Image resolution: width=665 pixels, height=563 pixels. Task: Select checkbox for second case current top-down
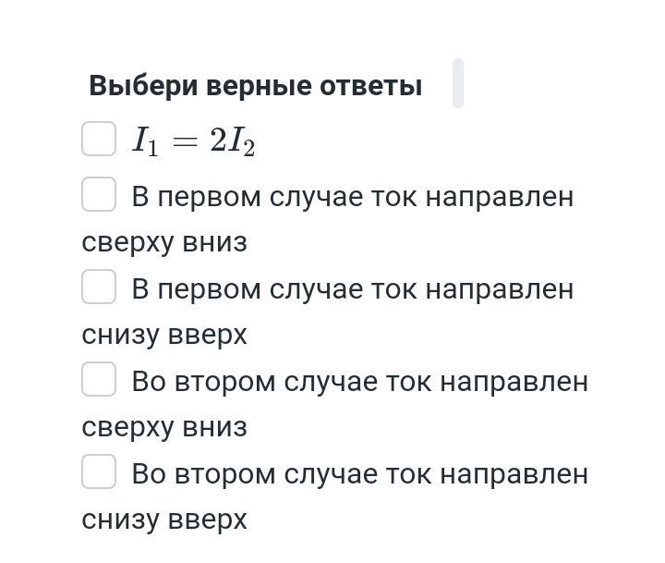(x=99, y=379)
